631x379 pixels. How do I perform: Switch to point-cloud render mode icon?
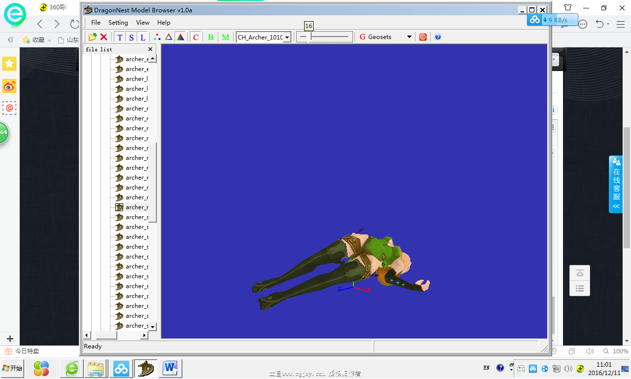point(157,37)
